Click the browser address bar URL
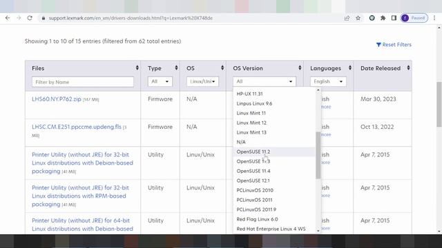 click(x=131, y=18)
